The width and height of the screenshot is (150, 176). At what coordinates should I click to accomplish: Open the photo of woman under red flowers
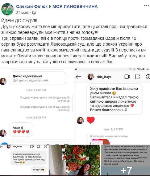[x=75, y=160]
